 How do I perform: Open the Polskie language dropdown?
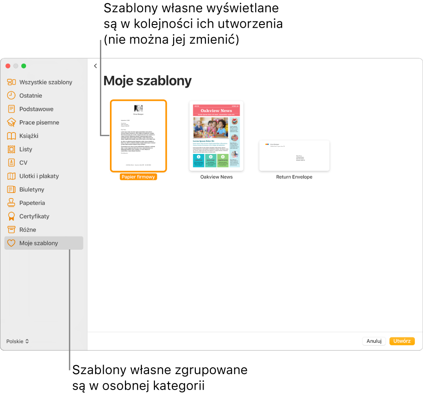pyautogui.click(x=18, y=341)
